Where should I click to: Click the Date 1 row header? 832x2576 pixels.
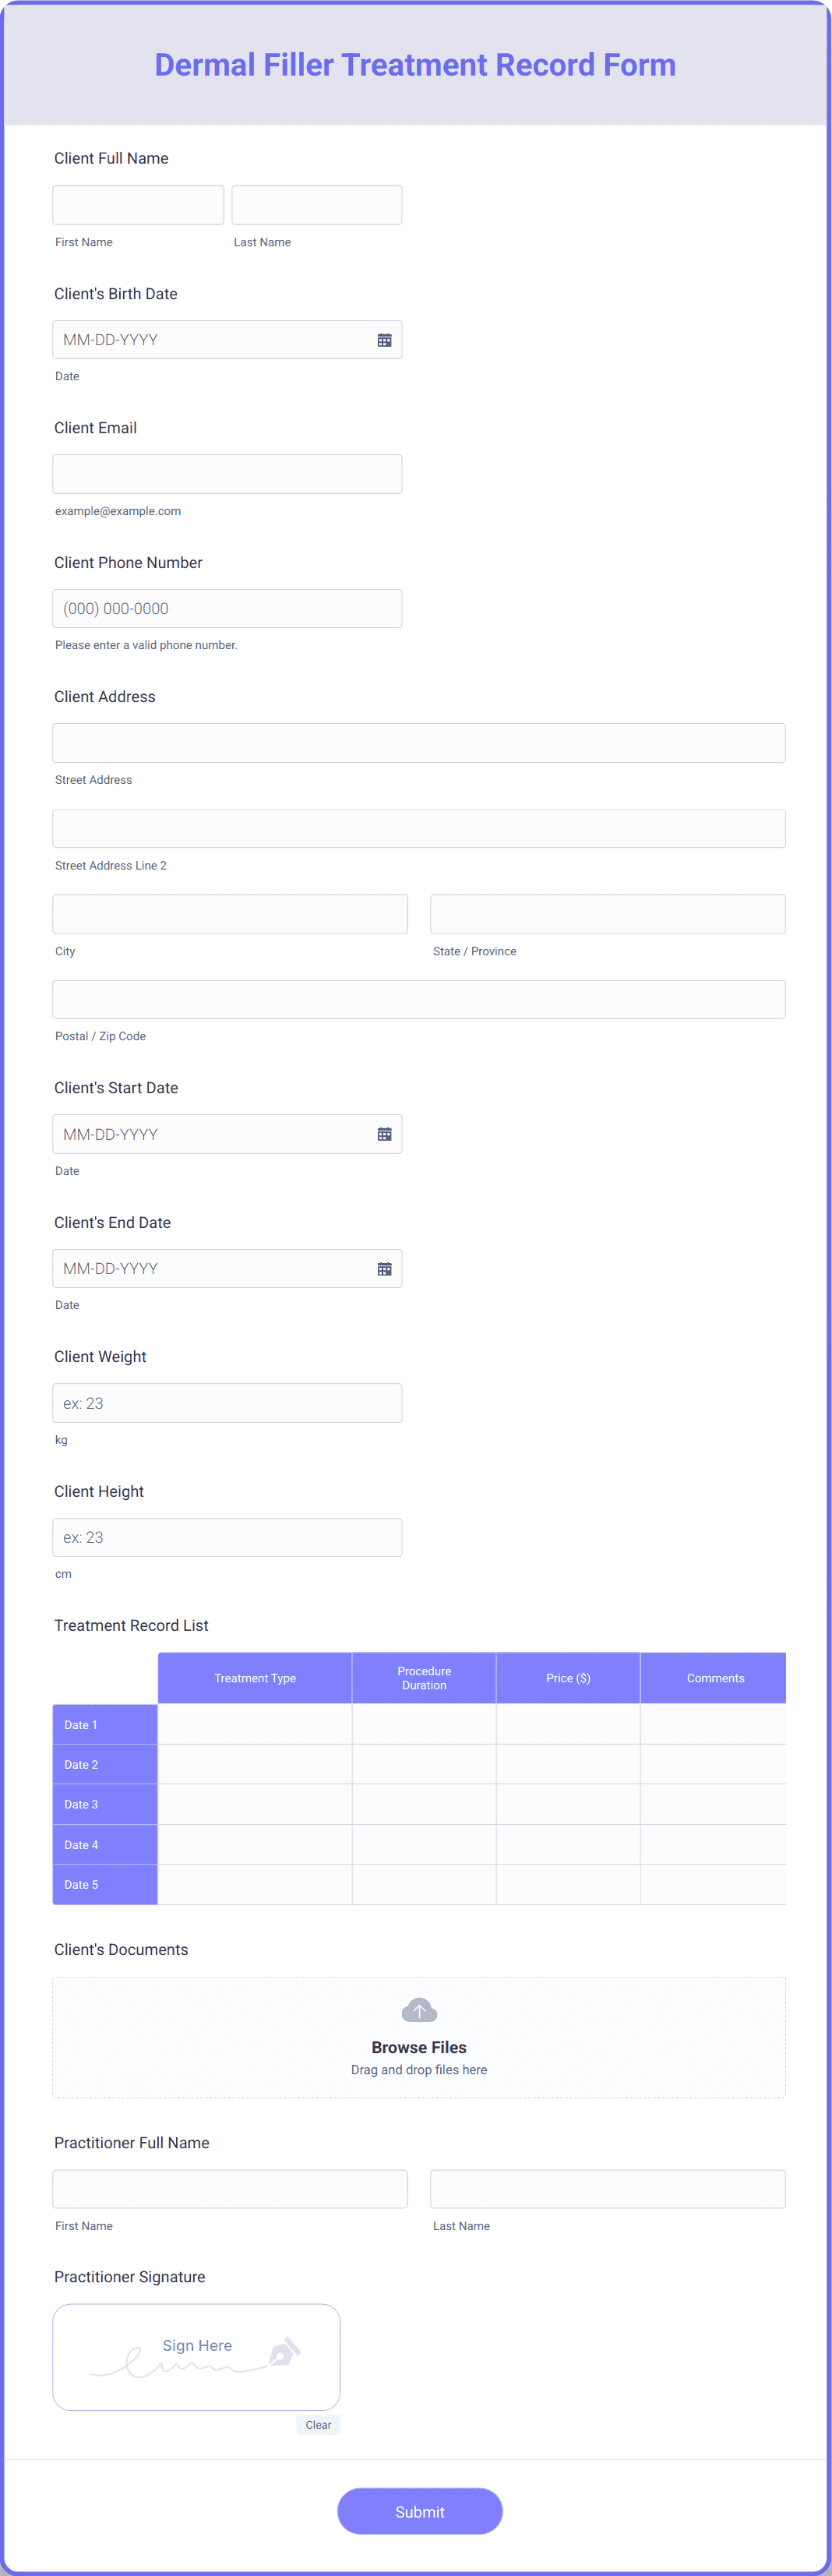tap(104, 1724)
